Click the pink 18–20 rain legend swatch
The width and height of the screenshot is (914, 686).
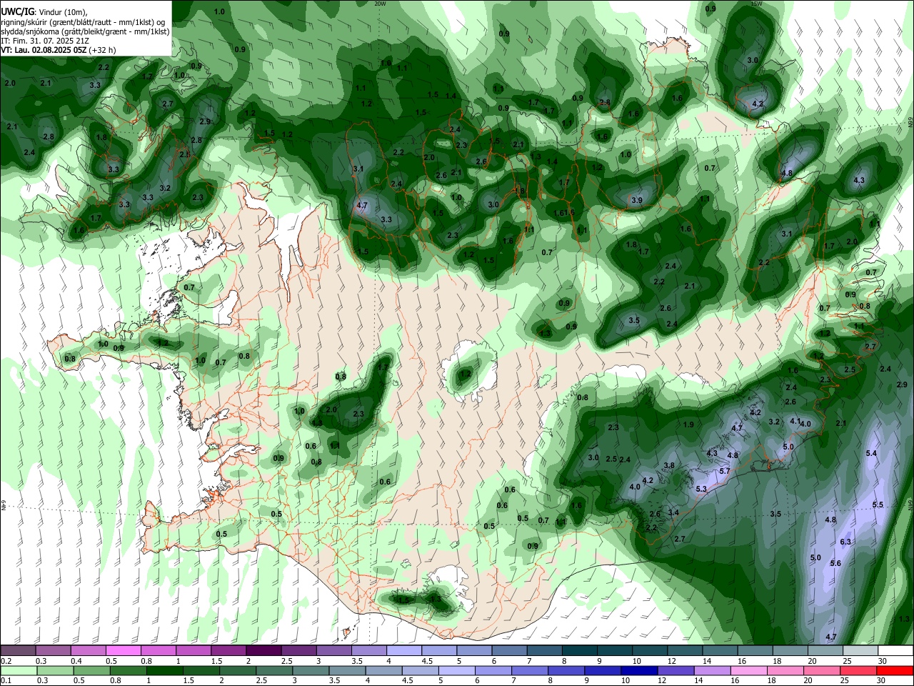787,670
